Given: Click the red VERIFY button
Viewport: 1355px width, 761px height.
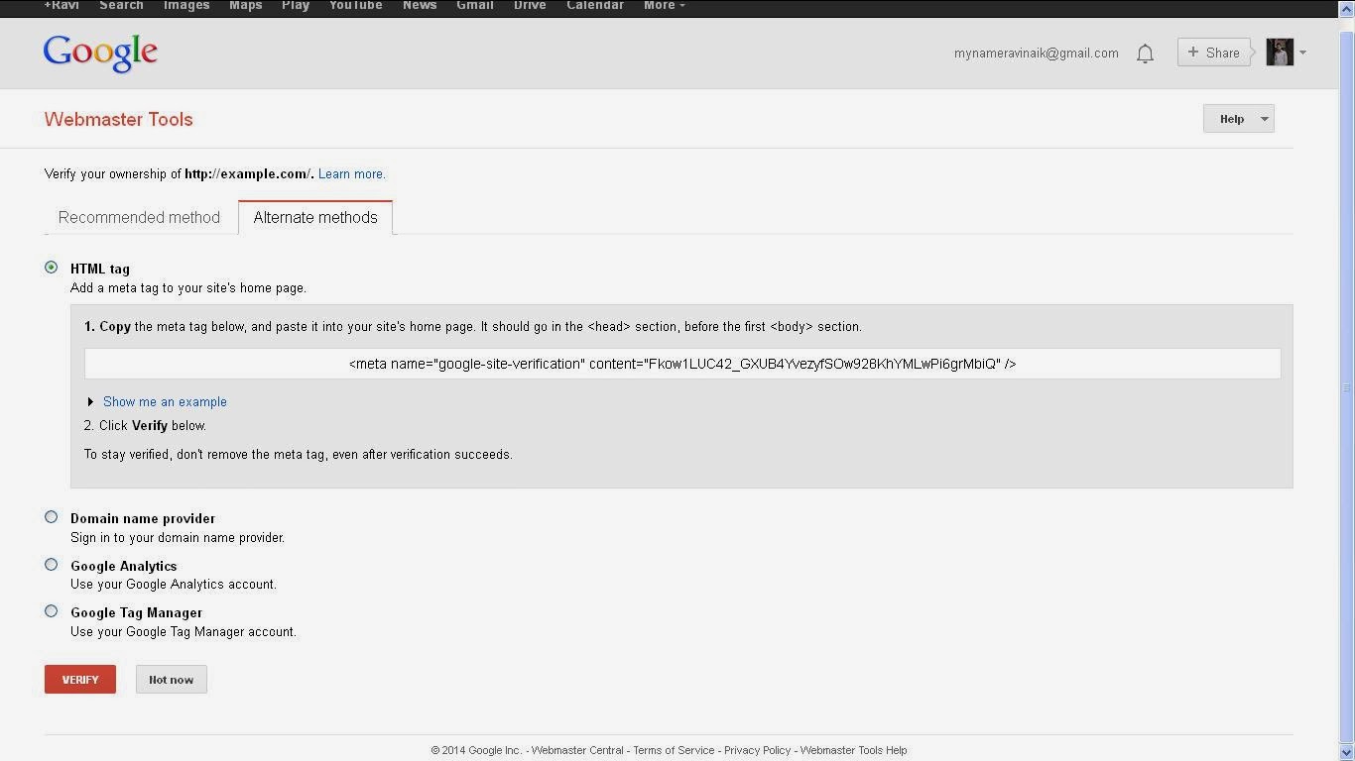Looking at the screenshot, I should 80,680.
